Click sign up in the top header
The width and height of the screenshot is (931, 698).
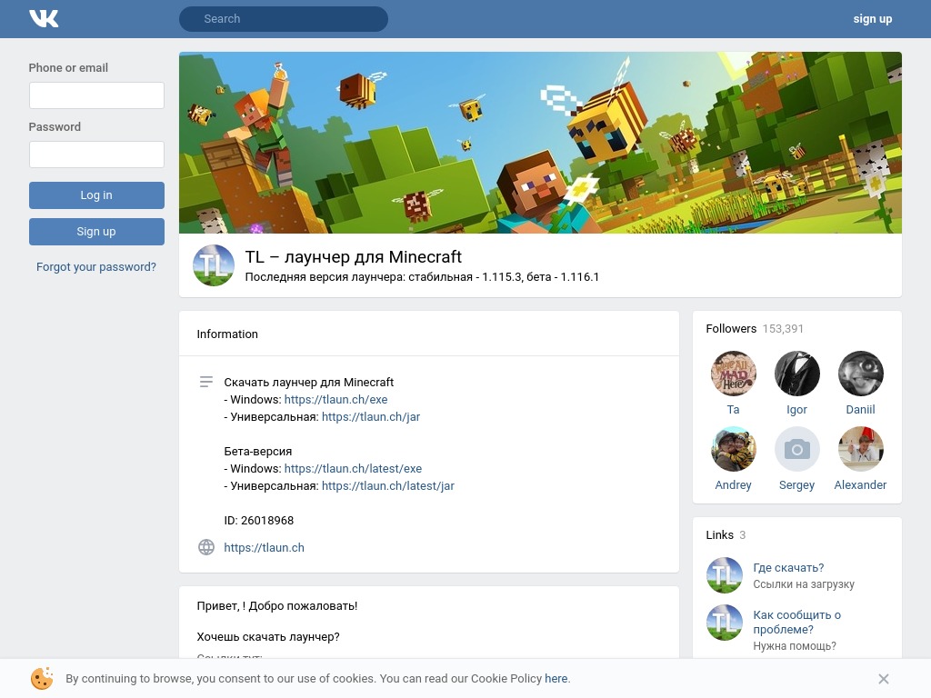click(x=872, y=19)
